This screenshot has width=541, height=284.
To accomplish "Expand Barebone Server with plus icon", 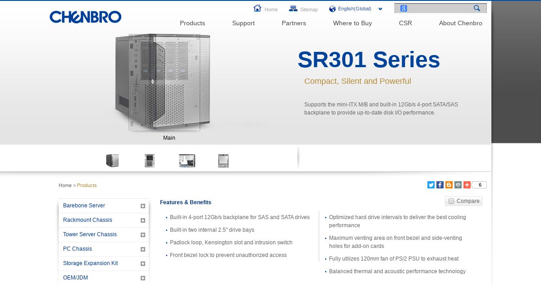I will pyautogui.click(x=143, y=206).
